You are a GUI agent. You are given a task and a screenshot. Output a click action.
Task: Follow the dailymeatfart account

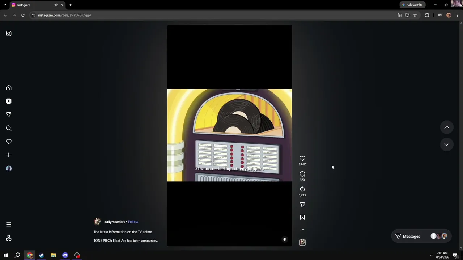(133, 222)
